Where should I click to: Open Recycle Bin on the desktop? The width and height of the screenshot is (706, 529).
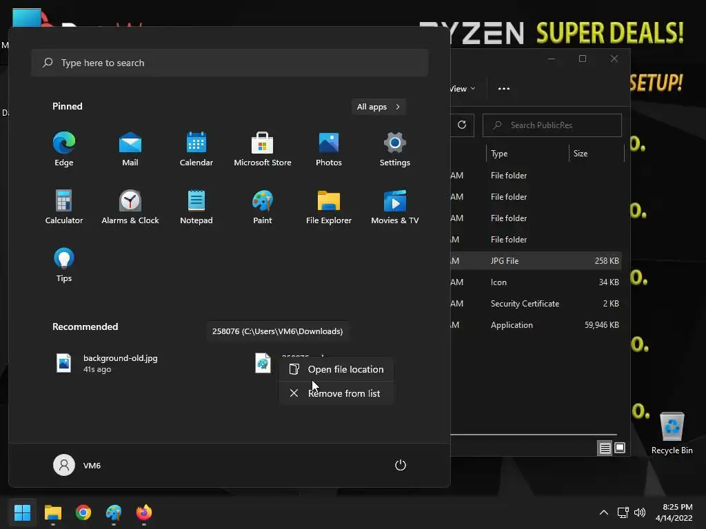point(672,434)
